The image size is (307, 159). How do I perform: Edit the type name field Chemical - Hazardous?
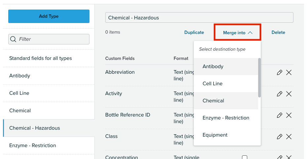pos(199,17)
